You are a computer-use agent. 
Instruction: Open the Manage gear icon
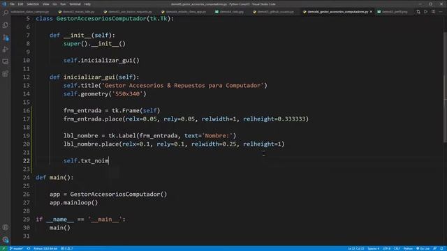point(6,240)
